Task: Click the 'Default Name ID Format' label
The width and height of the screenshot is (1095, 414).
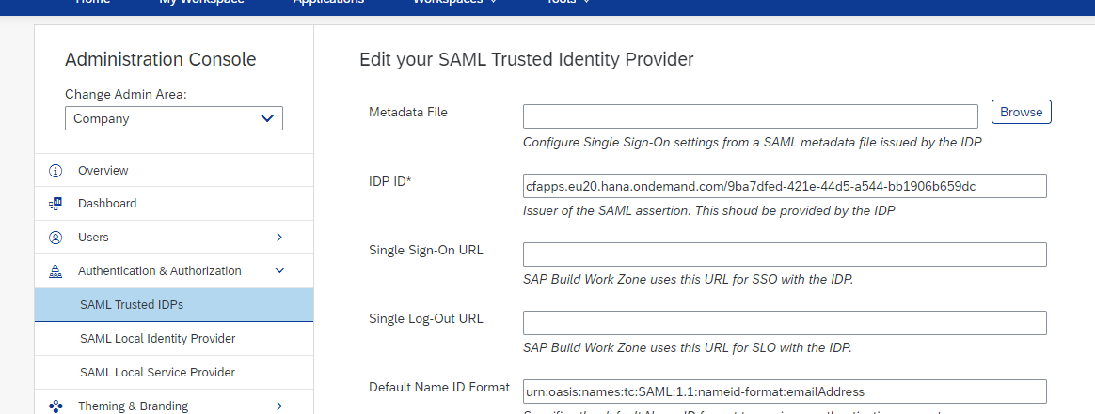Action: 439,388
